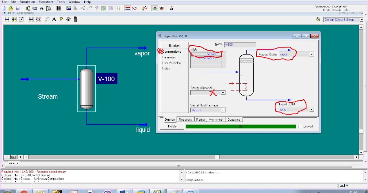The image size is (368, 193).
Task: Click the Quick Route lightning bolt icon
Action: 61,19
